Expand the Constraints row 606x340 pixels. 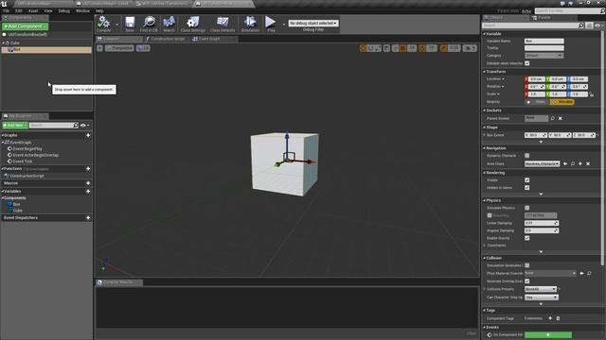pos(485,246)
